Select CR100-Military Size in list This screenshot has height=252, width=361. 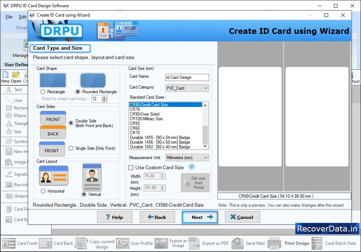pos(166,119)
